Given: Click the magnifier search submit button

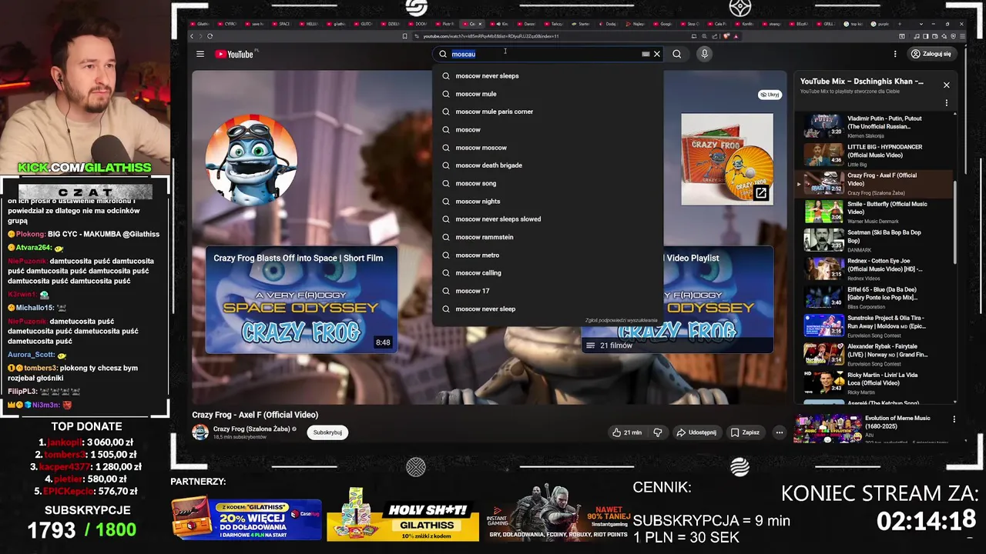Looking at the screenshot, I should pos(676,54).
